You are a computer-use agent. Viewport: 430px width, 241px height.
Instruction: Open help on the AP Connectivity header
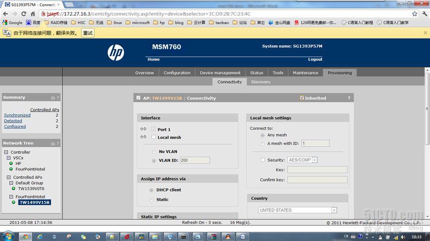coord(349,98)
